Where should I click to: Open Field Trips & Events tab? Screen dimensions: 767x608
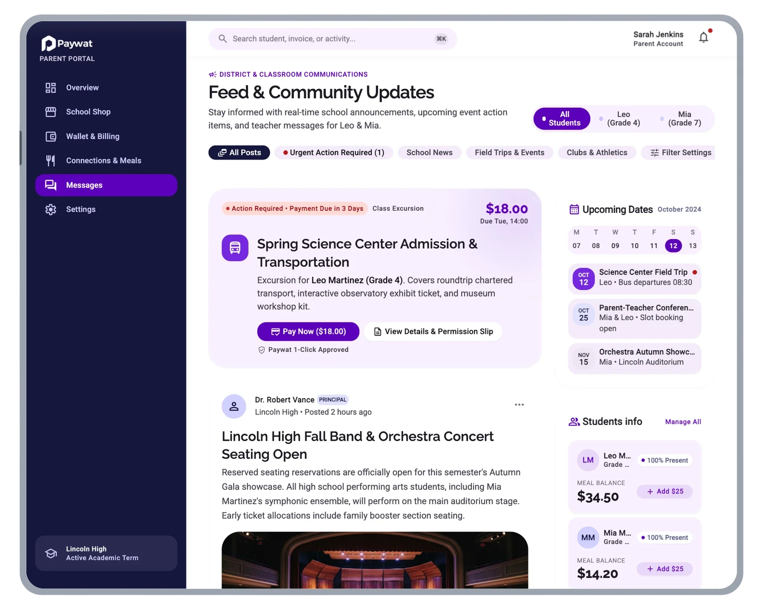click(509, 153)
